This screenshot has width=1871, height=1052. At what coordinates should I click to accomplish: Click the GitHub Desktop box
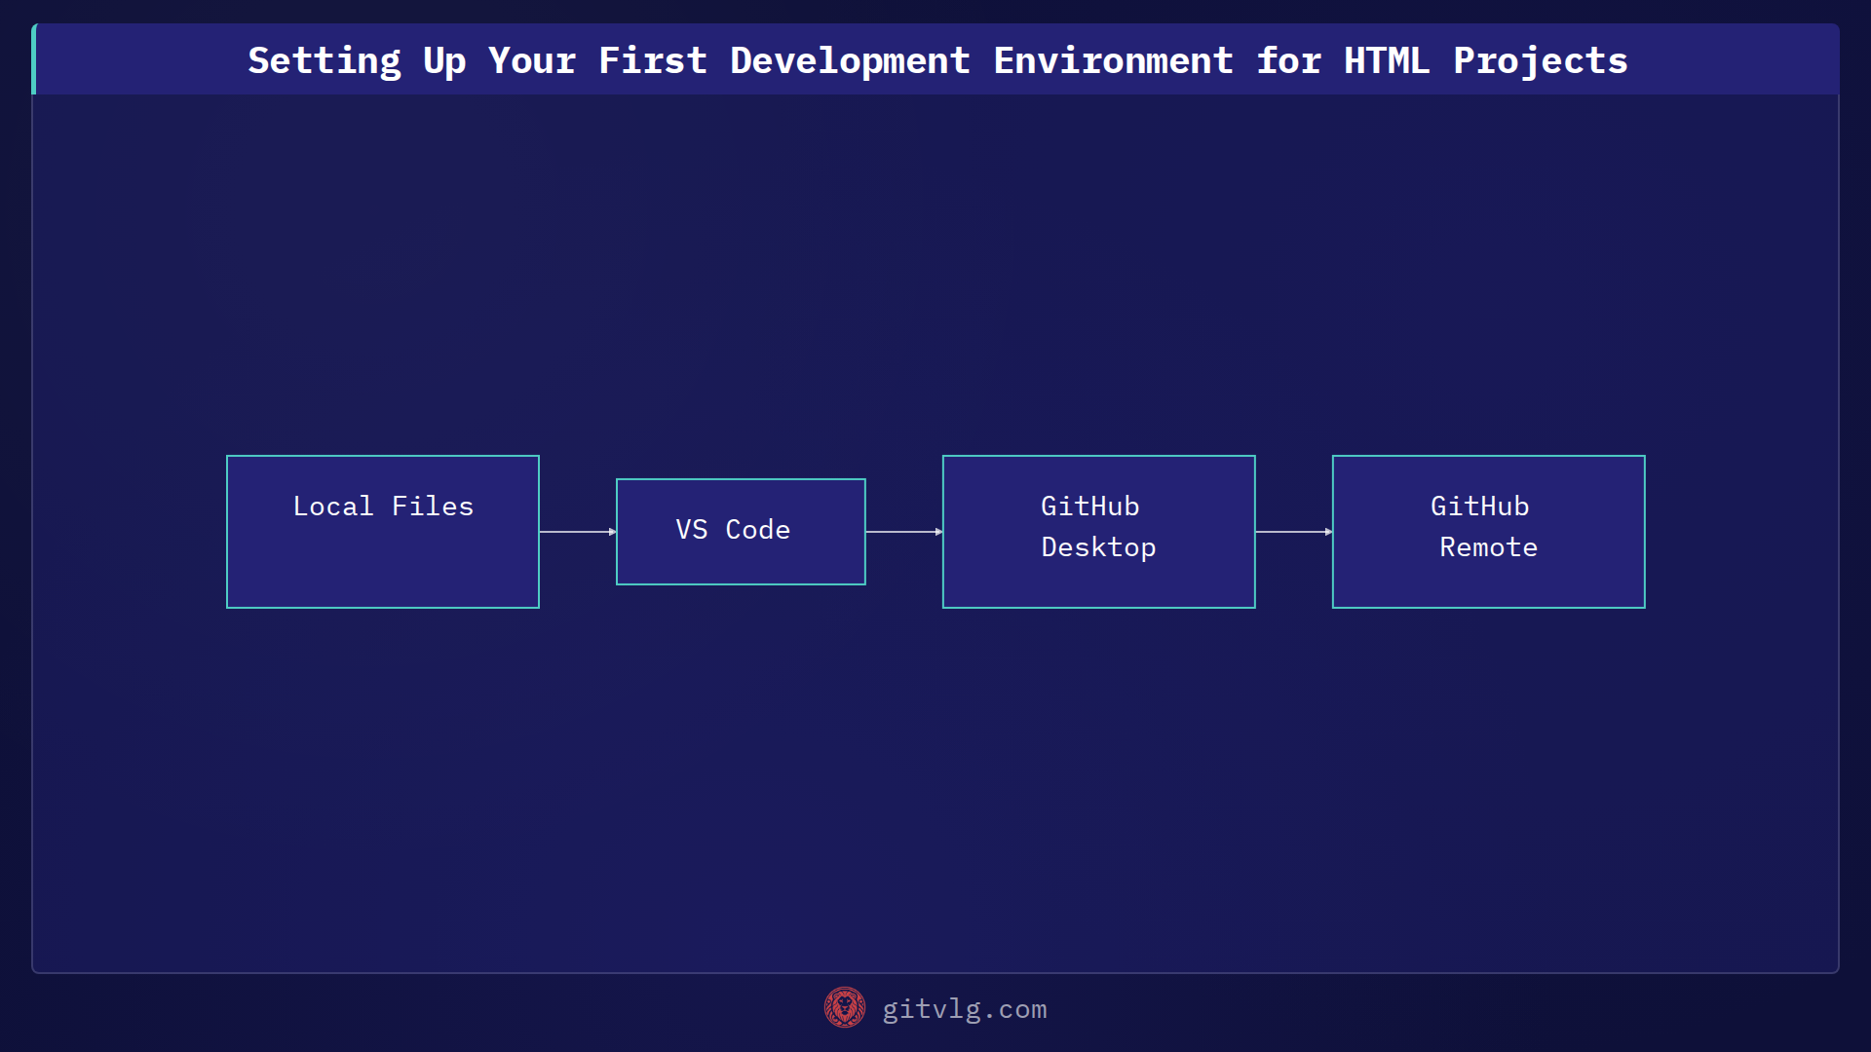click(1098, 532)
